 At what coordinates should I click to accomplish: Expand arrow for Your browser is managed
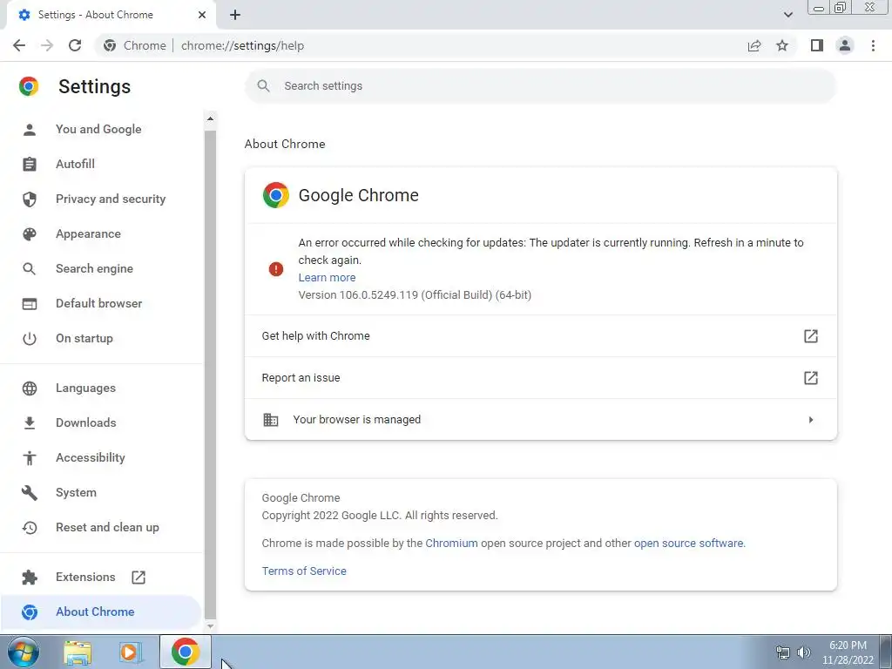tap(811, 420)
